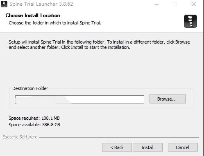This screenshot has width=204, height=156.
Task: Start the installation with the Install button
Action: tap(147, 147)
